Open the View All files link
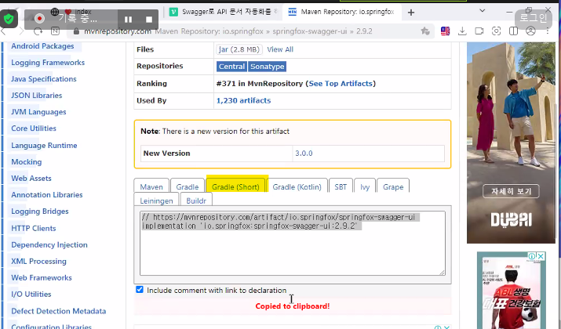The height and width of the screenshot is (329, 561). pos(280,49)
